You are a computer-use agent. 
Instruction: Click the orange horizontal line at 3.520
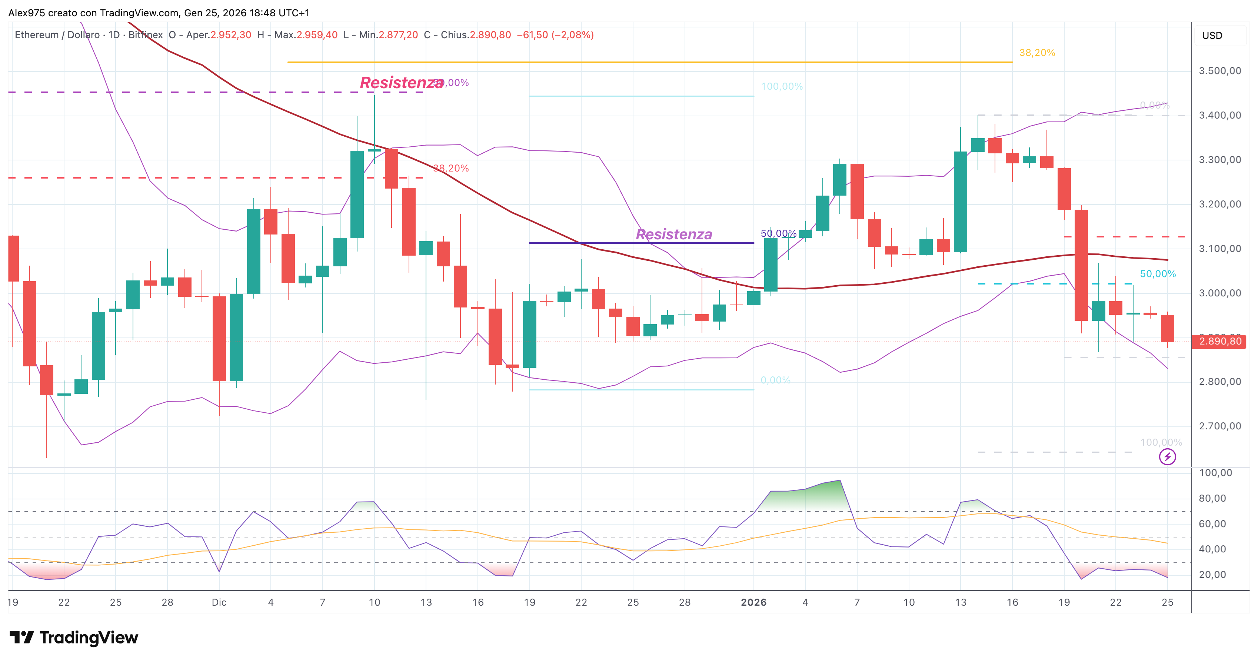[649, 62]
